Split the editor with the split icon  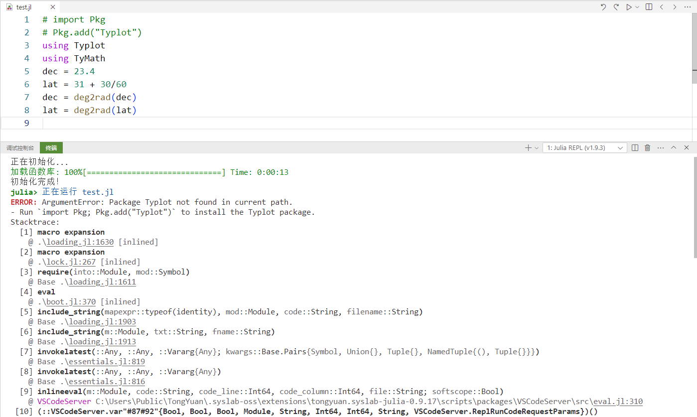649,7
